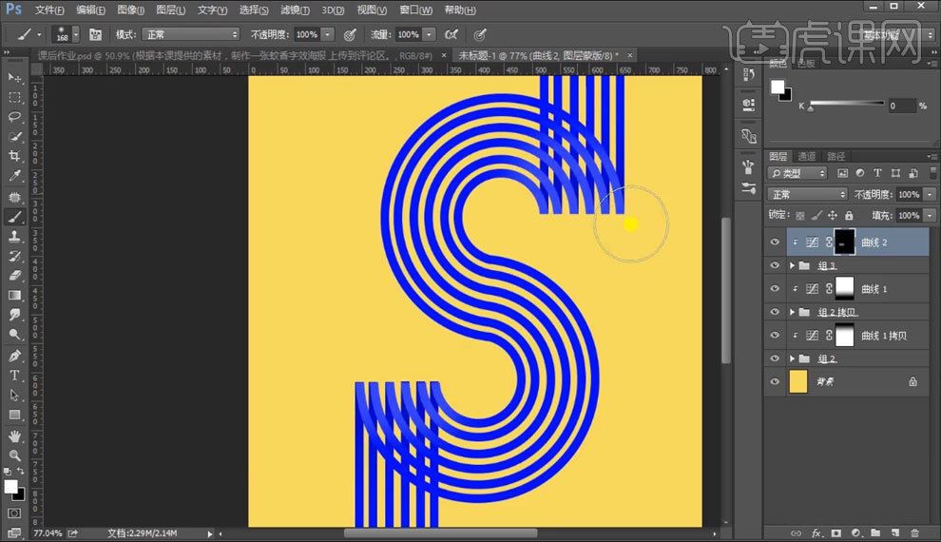Select the Eraser tool
The width and height of the screenshot is (941, 542).
click(x=14, y=276)
